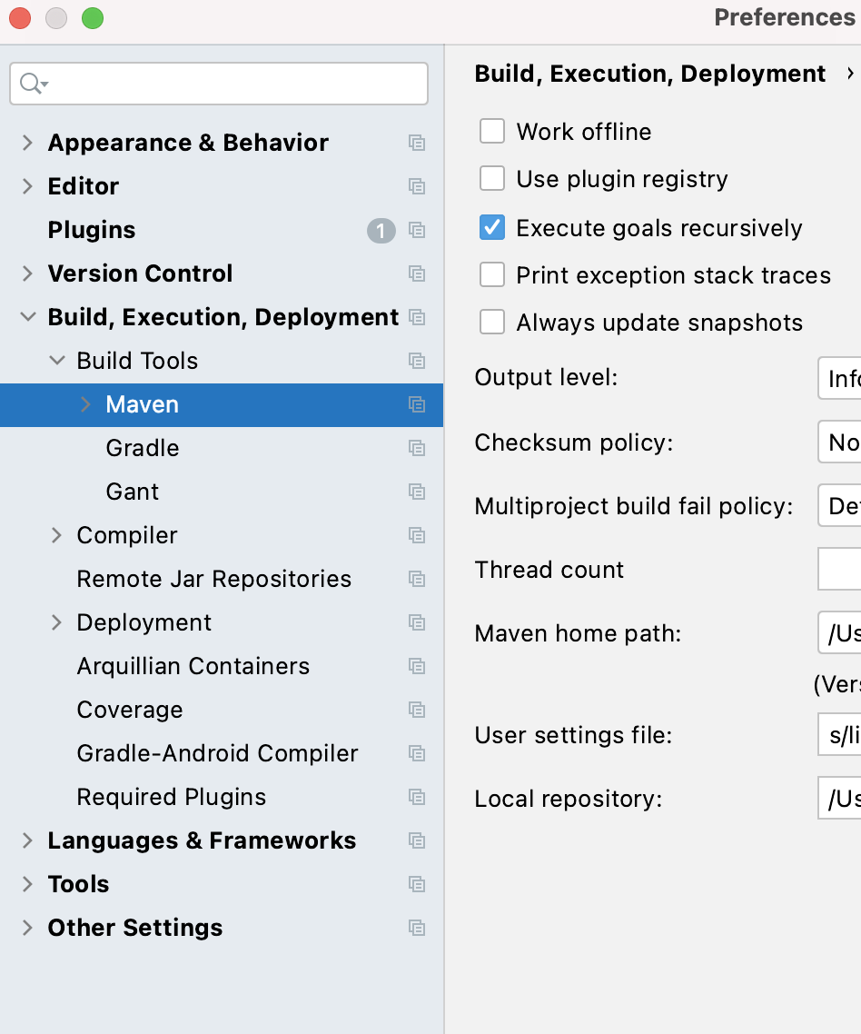Click the project-level icon beside Coverage
Viewport: 861px width, 1034px height.
pos(417,710)
